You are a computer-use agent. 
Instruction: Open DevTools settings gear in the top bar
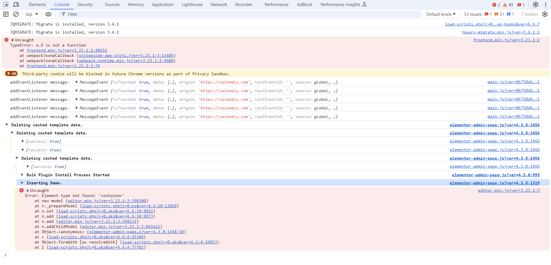click(x=536, y=5)
